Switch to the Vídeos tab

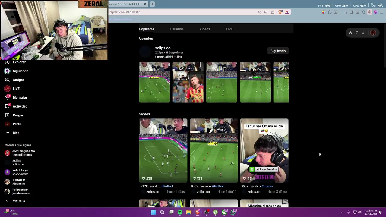click(x=204, y=29)
